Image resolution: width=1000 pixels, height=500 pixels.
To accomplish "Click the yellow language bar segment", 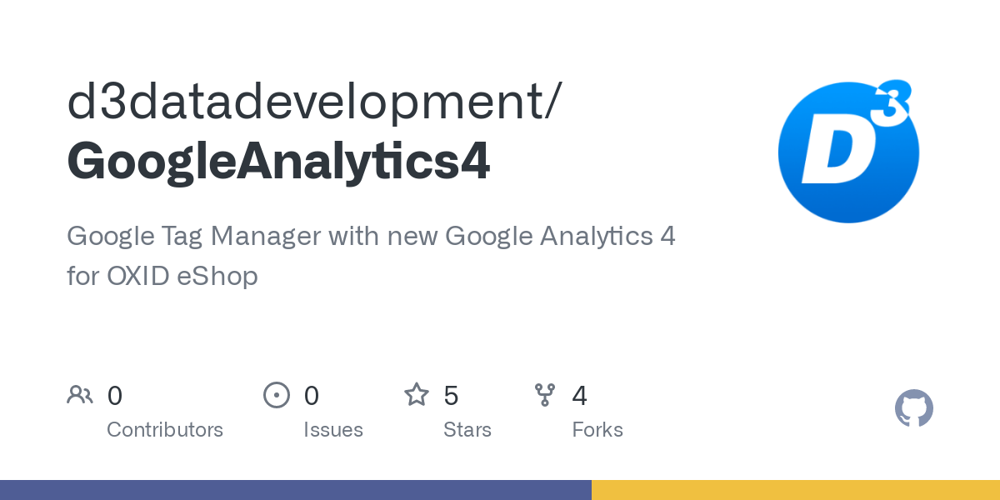I will (796, 490).
